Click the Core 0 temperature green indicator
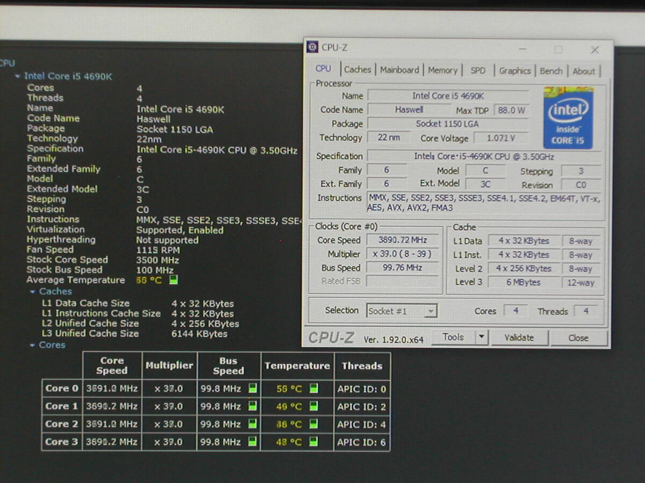 [313, 389]
